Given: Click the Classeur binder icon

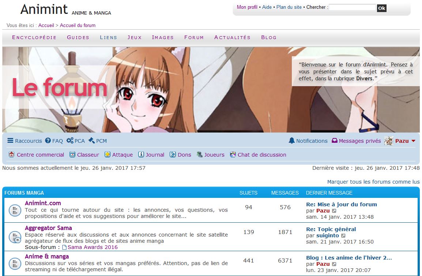Looking at the screenshot, I should coord(72,154).
